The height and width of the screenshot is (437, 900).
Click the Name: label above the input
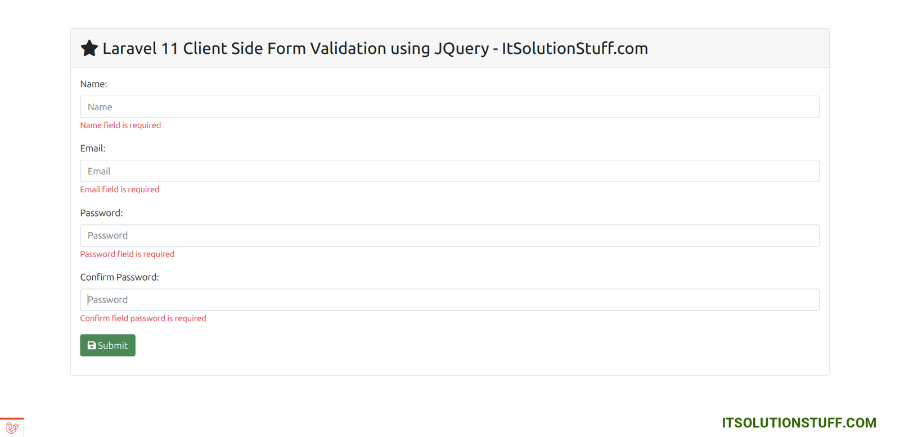pyautogui.click(x=93, y=84)
